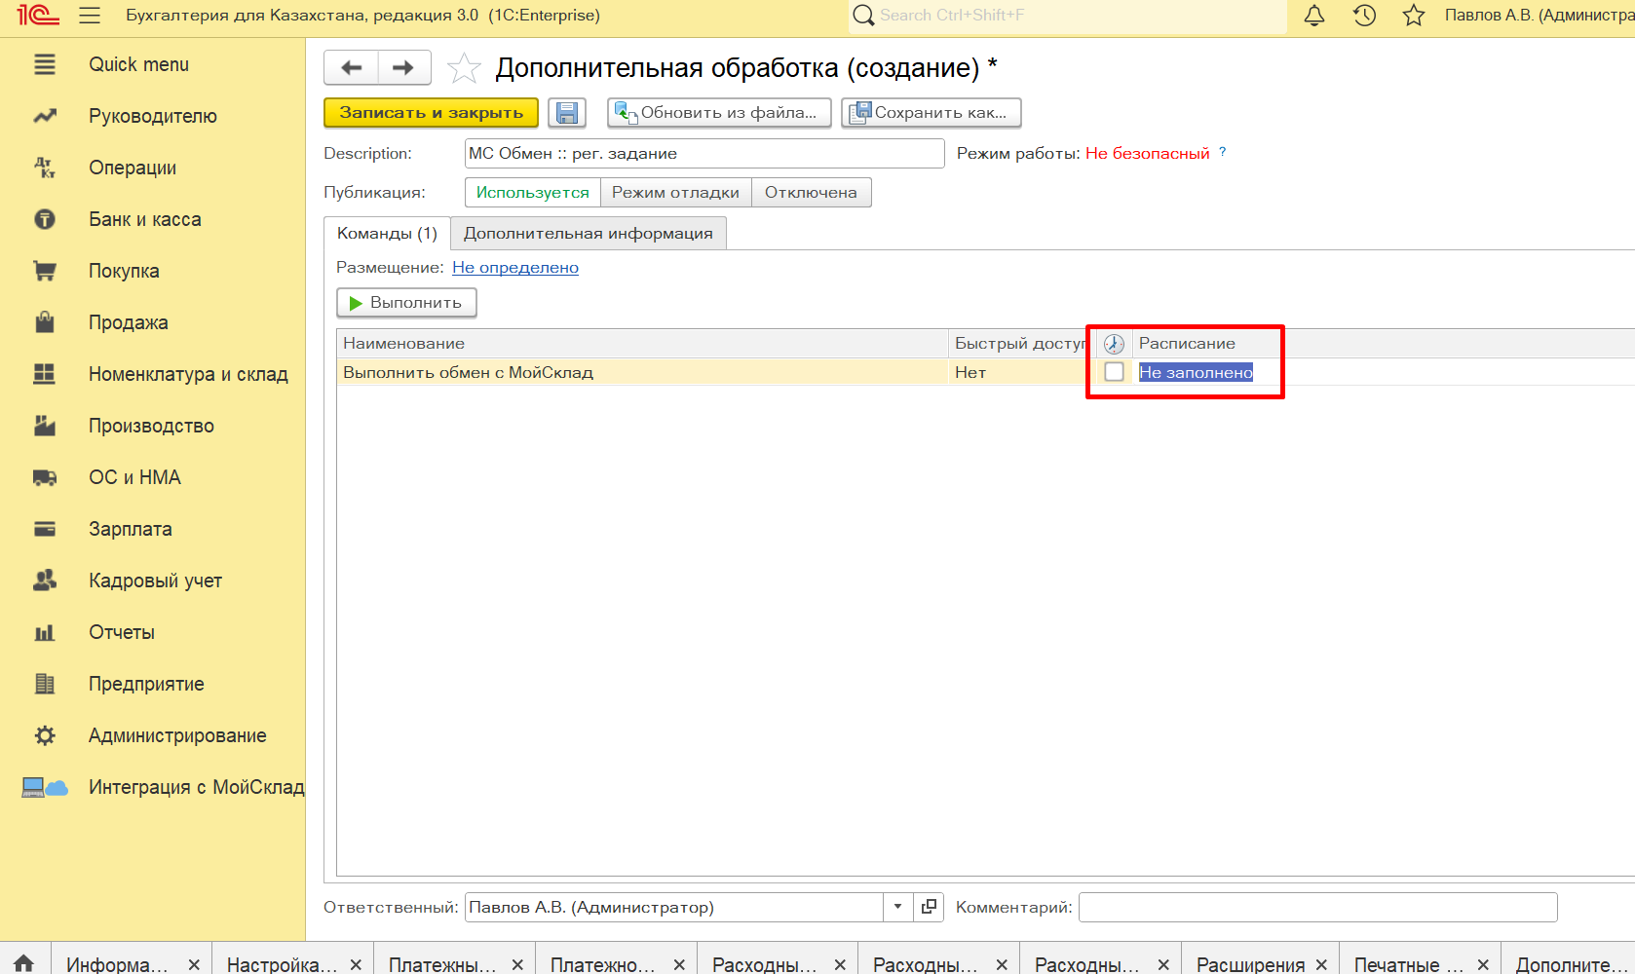Click the Номенклатура и склад icon
Viewport: 1635px width, 974px height.
[x=45, y=374]
